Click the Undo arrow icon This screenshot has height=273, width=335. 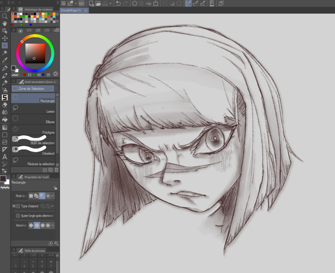pyautogui.click(x=118, y=4)
